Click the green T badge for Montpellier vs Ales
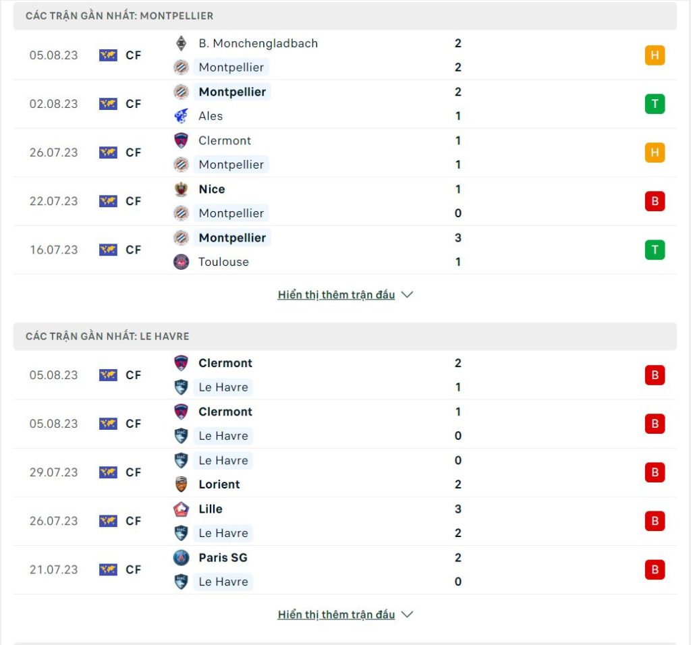The image size is (691, 645). coord(655,104)
